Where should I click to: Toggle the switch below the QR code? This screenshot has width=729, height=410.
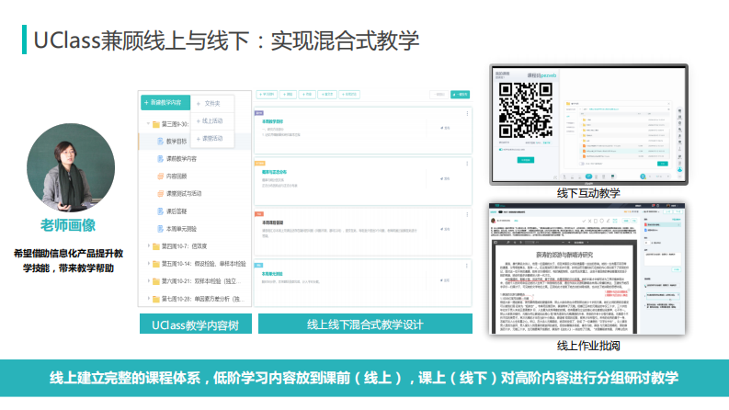(501, 150)
